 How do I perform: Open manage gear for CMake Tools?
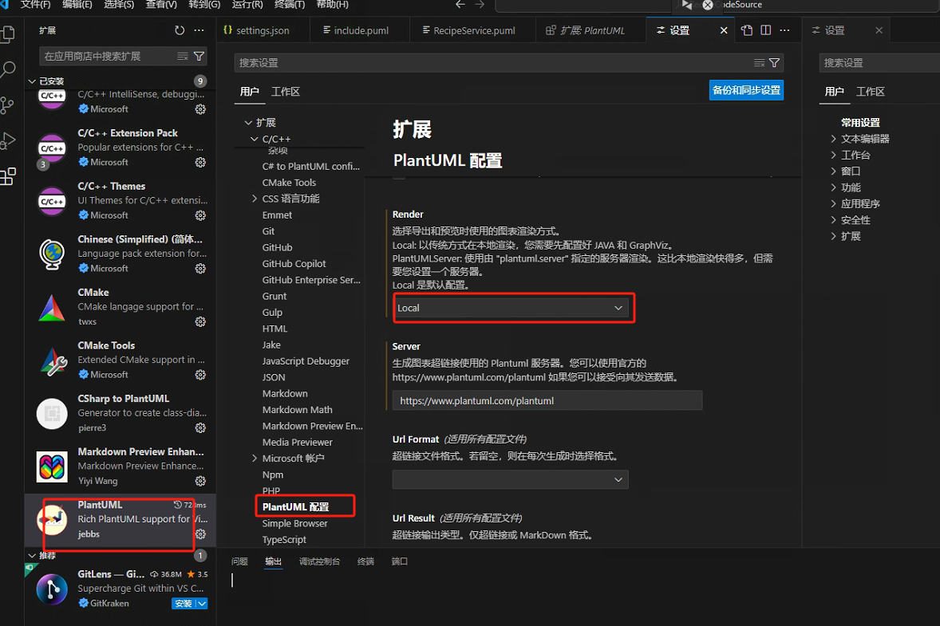pyautogui.click(x=200, y=374)
